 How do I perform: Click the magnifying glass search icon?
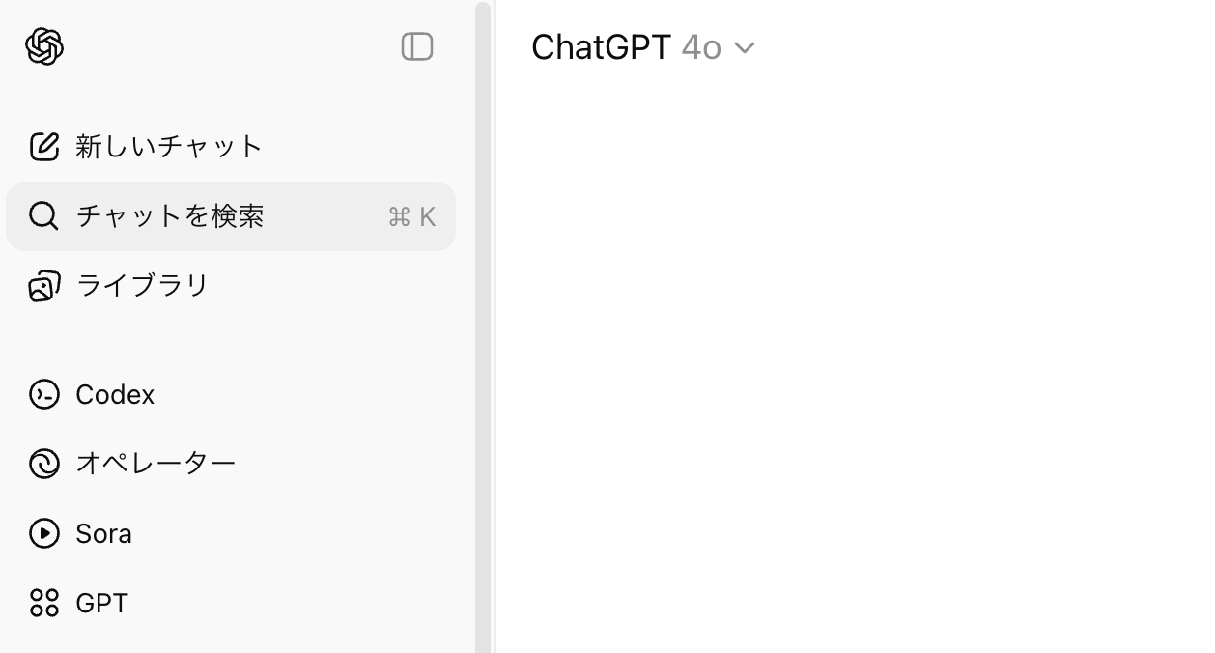point(43,216)
